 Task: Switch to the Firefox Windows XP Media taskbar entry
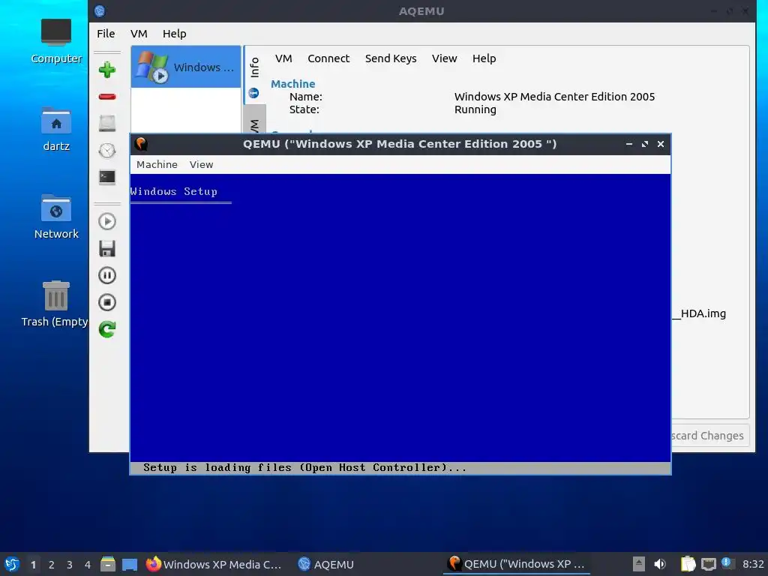pyautogui.click(x=214, y=564)
